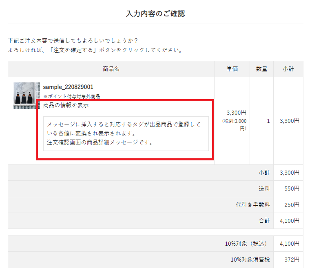The width and height of the screenshot is (312, 273).
Task: Select the ※ポイント付与対象外商品 note
Action: (72, 97)
